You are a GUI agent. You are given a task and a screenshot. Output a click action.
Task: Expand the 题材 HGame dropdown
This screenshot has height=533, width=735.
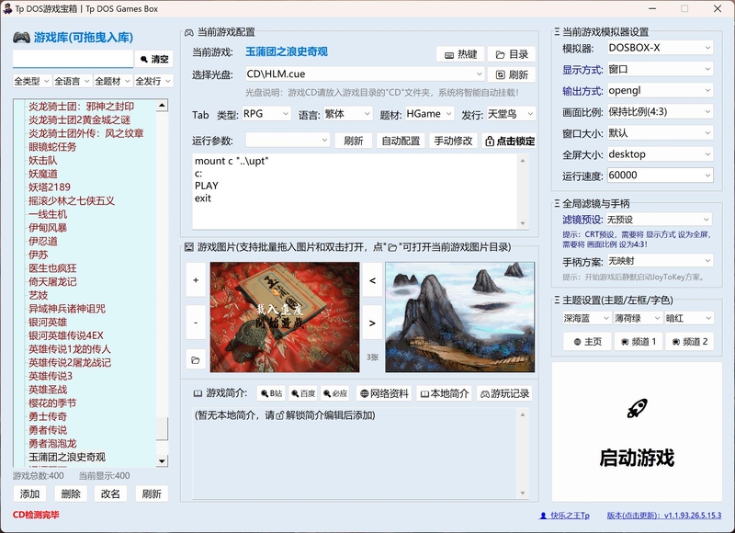point(429,114)
